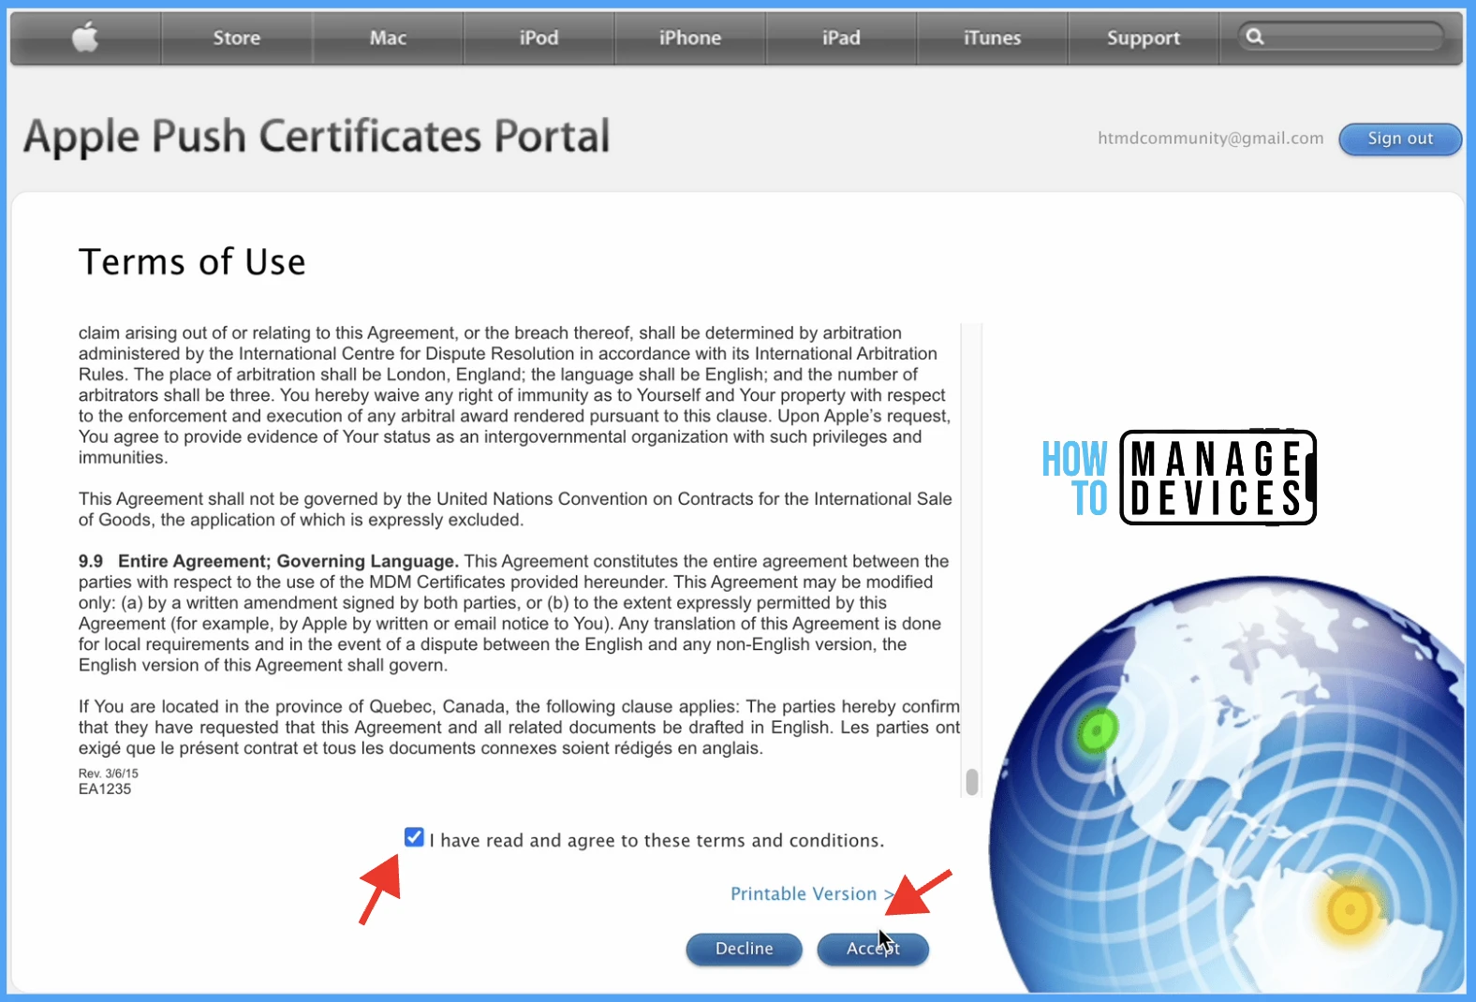Uncheck the agree to terms checkbox
The image size is (1476, 1002).
click(414, 837)
